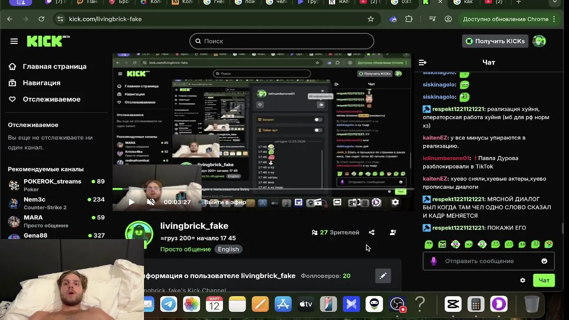Open video player settings gear
This screenshot has width=569, height=320.
pos(395,202)
